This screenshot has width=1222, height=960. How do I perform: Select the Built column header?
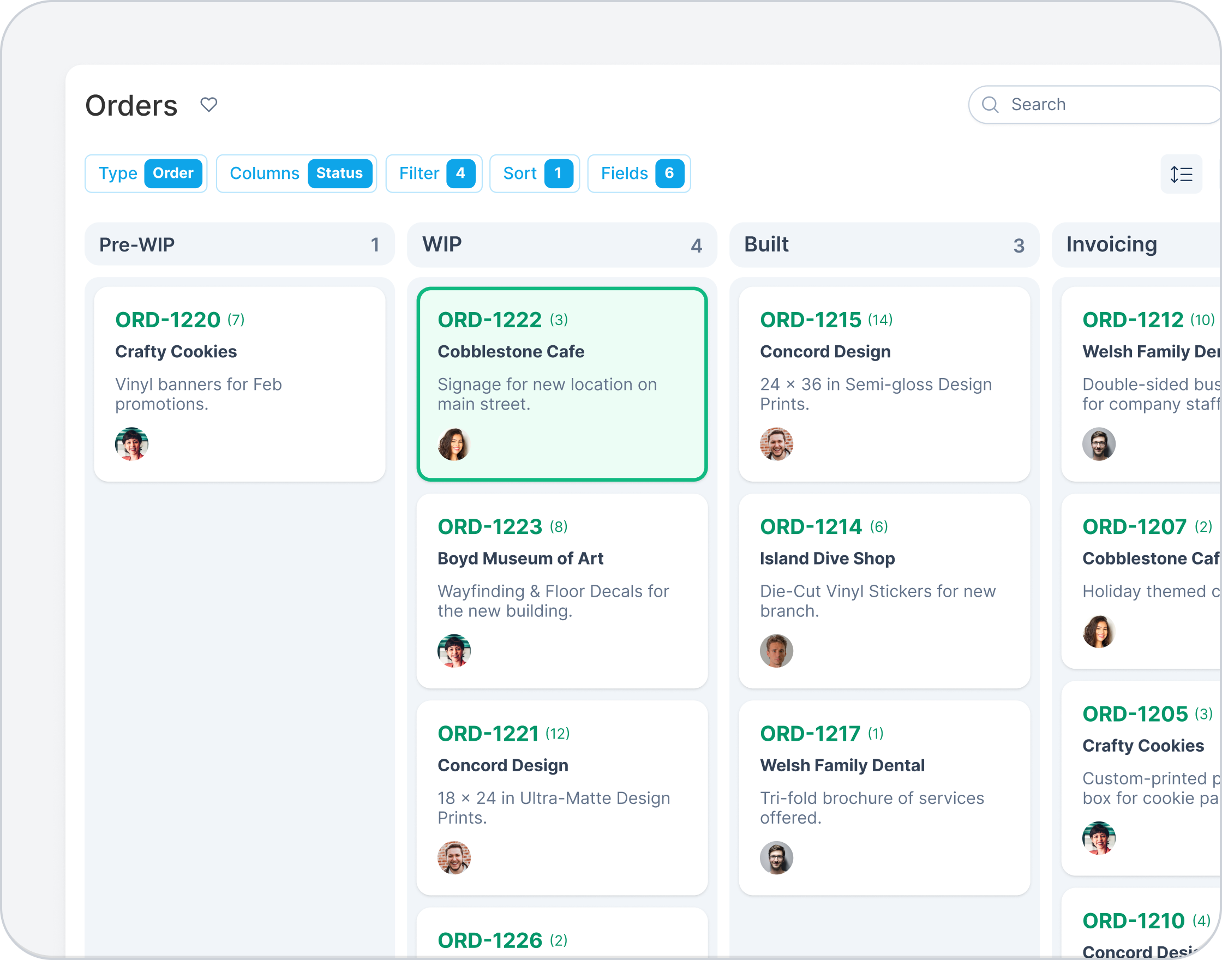(x=884, y=244)
